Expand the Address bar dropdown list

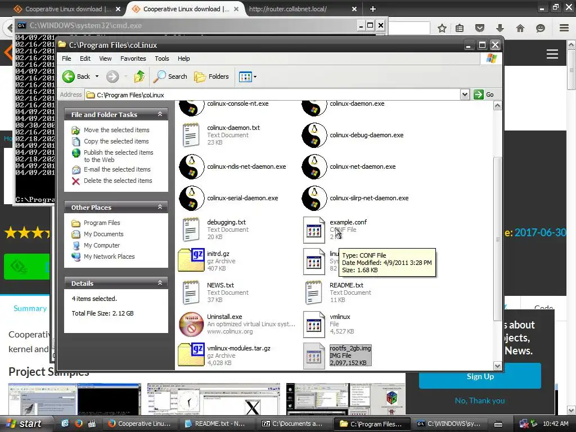point(465,94)
